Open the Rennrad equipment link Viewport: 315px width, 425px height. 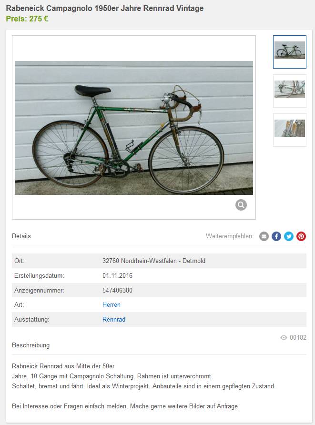point(114,319)
